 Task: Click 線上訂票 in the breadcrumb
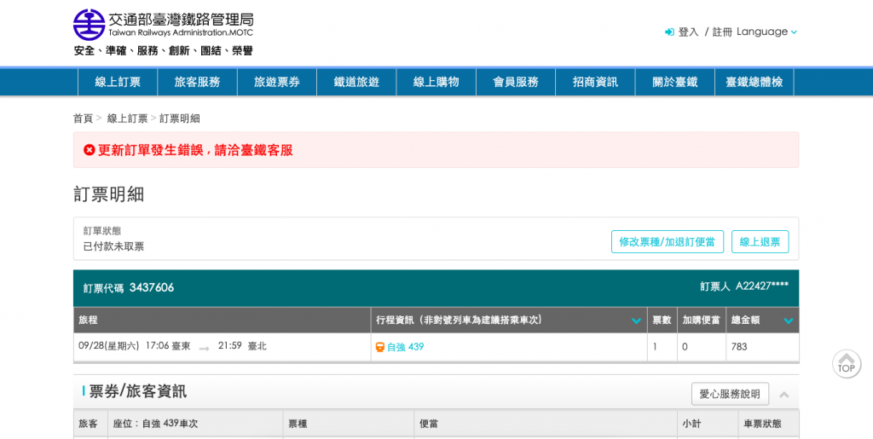128,118
